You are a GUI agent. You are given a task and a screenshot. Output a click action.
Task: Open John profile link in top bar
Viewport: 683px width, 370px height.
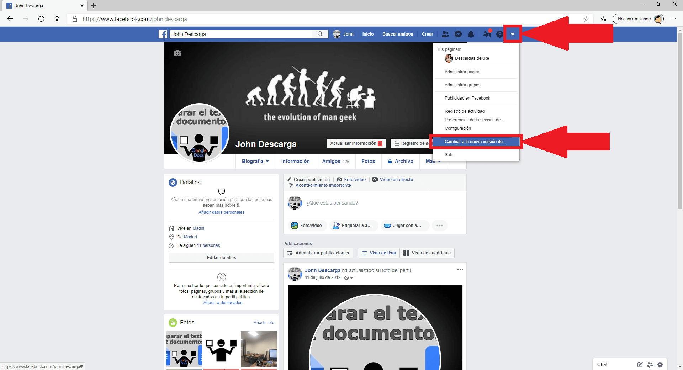(343, 34)
